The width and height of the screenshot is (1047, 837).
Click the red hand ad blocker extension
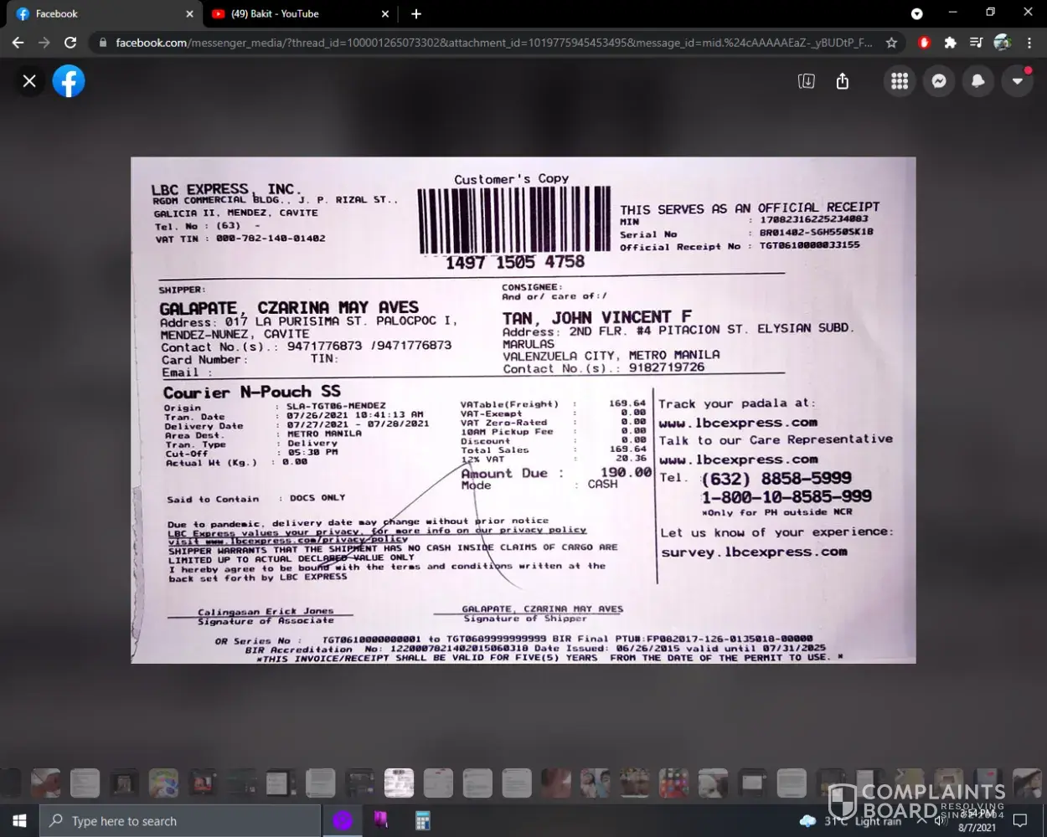point(924,43)
